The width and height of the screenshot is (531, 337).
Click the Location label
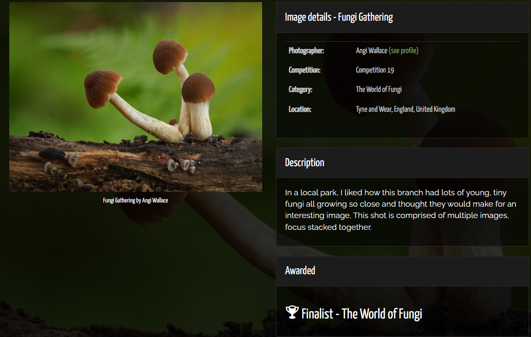(x=300, y=109)
